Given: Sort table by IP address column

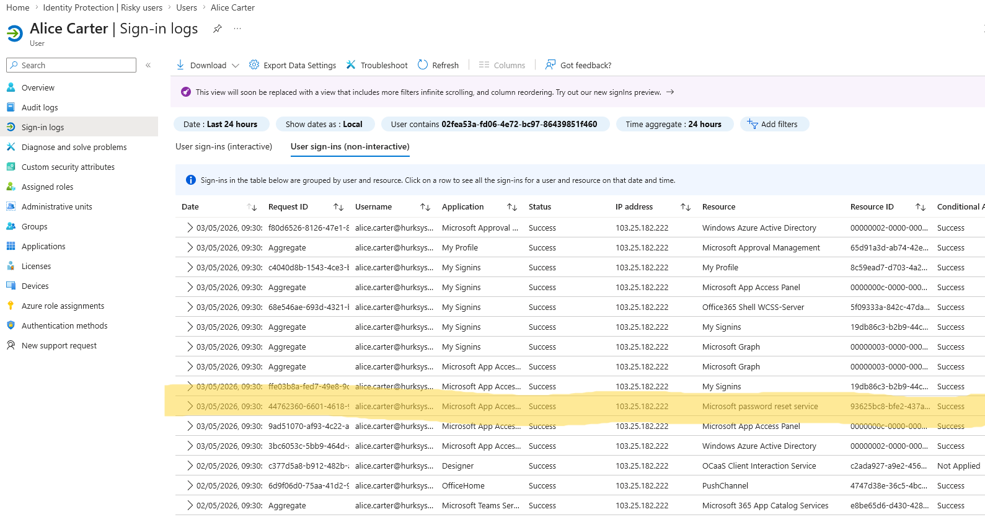Looking at the screenshot, I should point(686,207).
